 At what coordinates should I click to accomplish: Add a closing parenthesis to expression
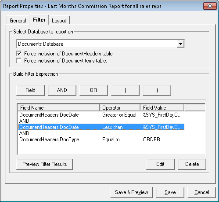tap(157, 90)
